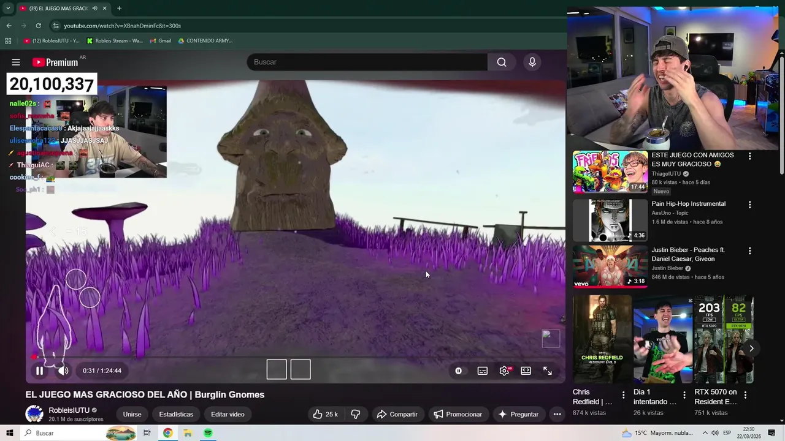Open video Estadísticas
Screen dimensions: 785x441
point(176,414)
